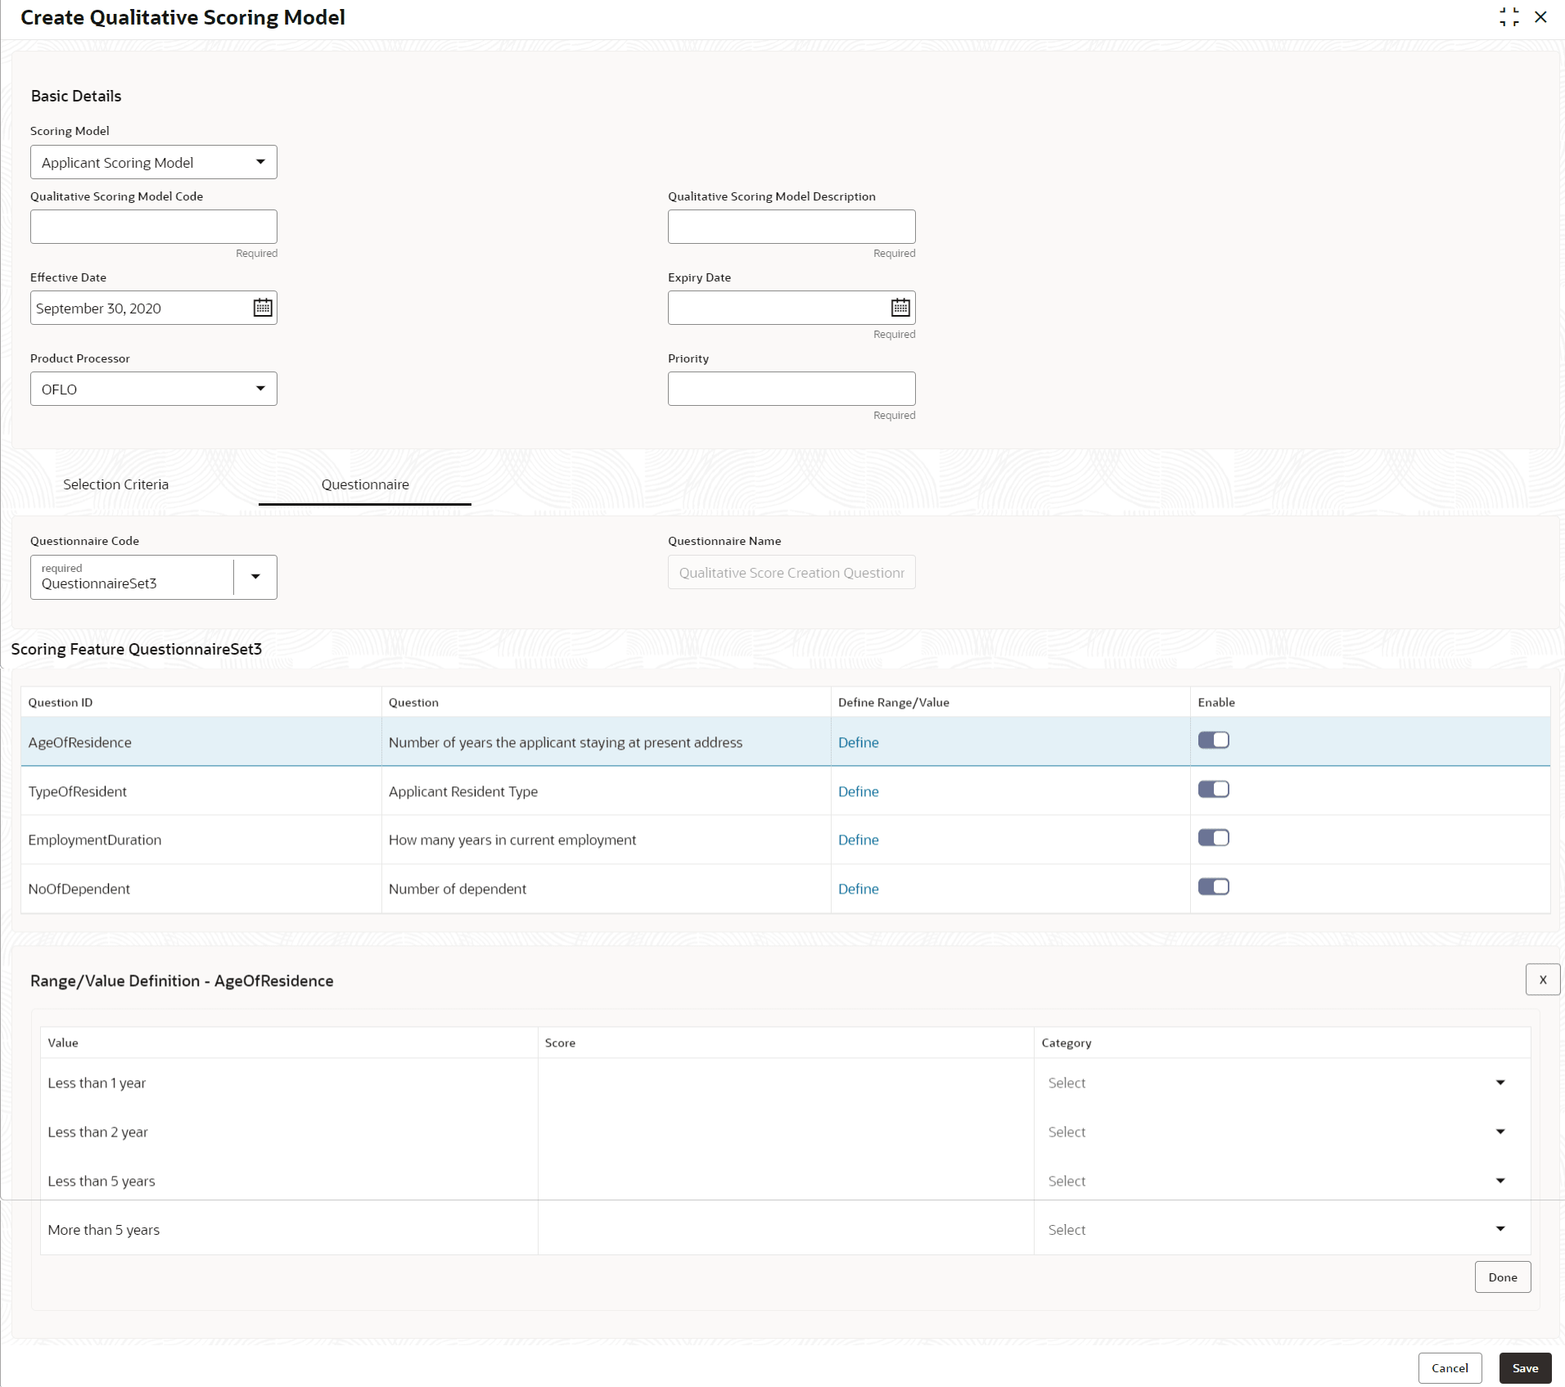This screenshot has height=1387, width=1565.
Task: Toggle Enable switch for AgeOfResidence
Action: click(x=1214, y=741)
